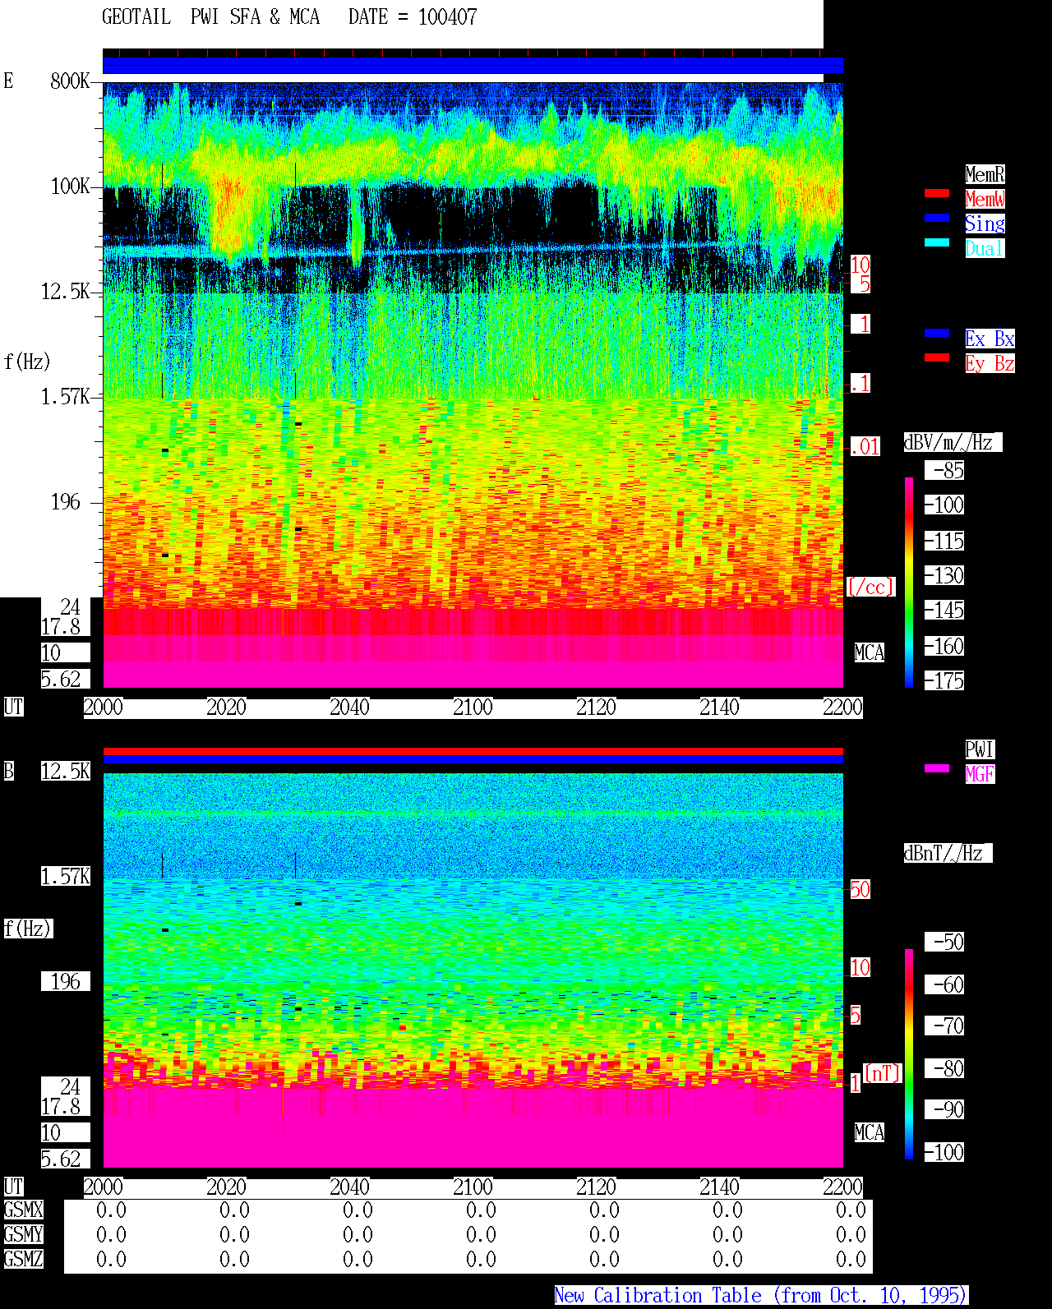Viewport: 1052px width, 1309px height.
Task: Click the blue status bar above the E panel
Action: (x=473, y=66)
